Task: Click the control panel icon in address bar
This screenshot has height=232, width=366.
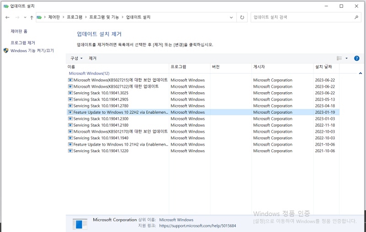Action: click(x=39, y=17)
